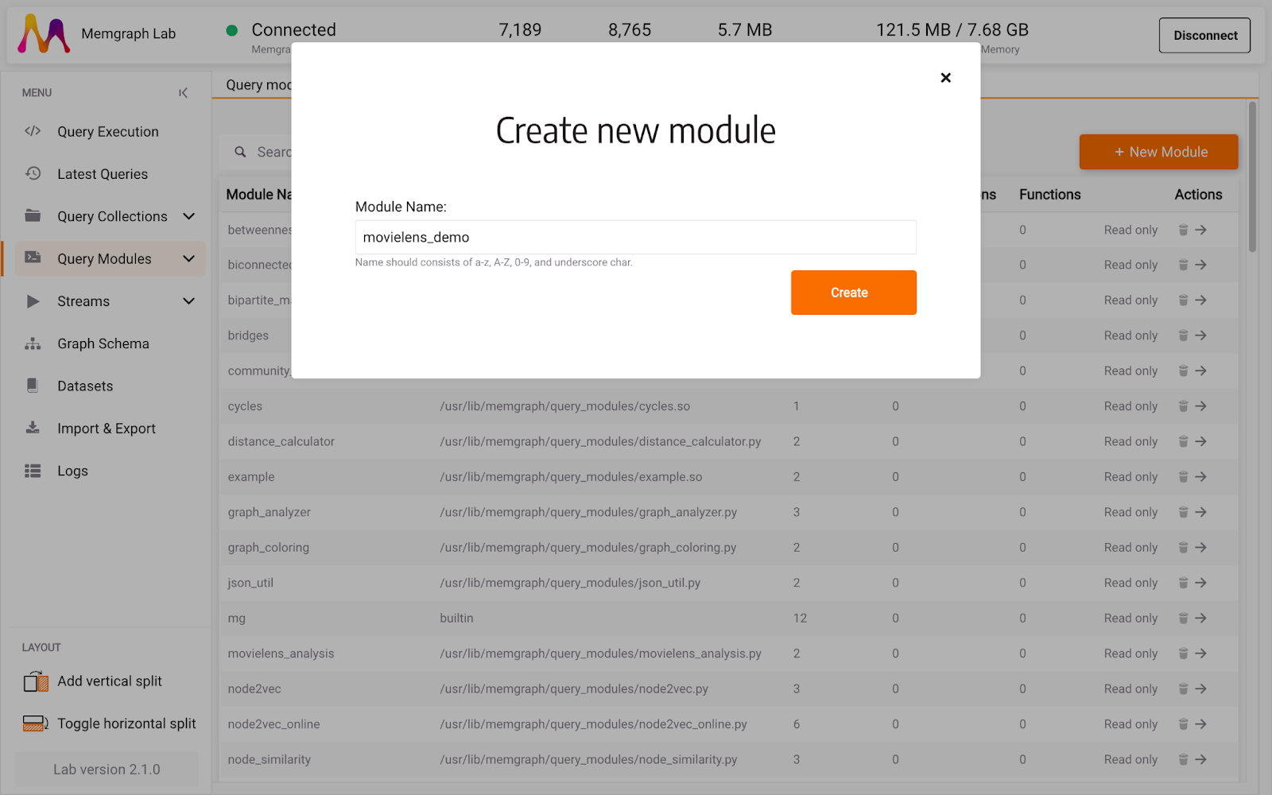Open the Latest Queries menu item
Viewport: 1272px width, 795px height.
102,174
